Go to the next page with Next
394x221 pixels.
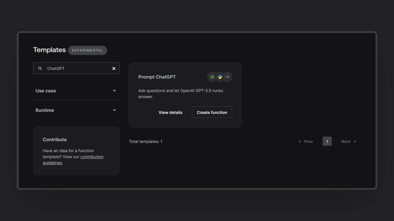coord(346,142)
